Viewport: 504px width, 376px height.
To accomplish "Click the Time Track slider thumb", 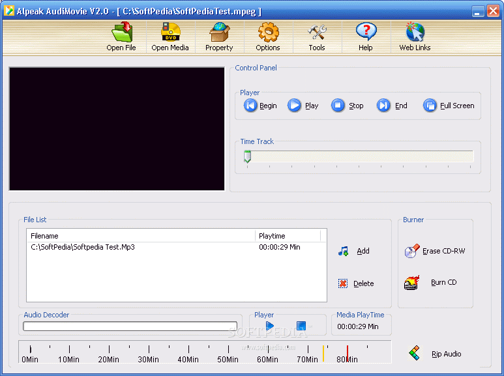I will (x=247, y=156).
